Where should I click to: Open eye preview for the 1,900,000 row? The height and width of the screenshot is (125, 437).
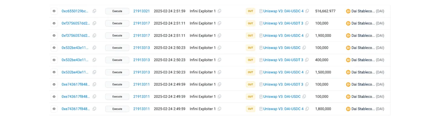click(54, 36)
